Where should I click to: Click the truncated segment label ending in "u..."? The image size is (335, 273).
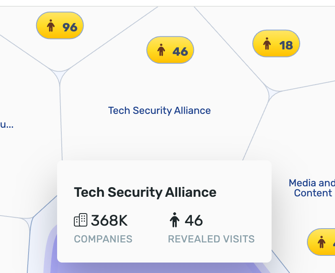tap(6, 124)
